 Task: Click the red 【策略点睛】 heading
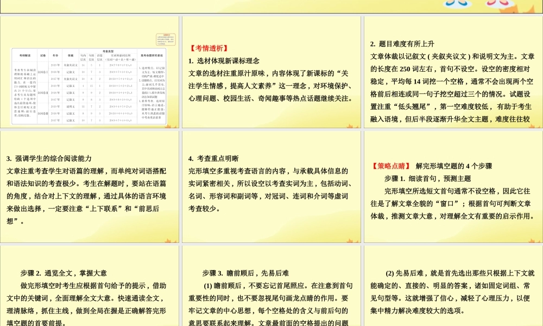392,166
